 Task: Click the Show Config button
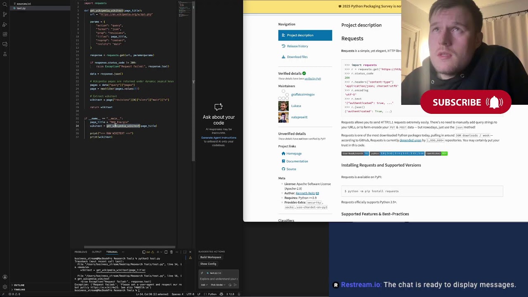208,264
